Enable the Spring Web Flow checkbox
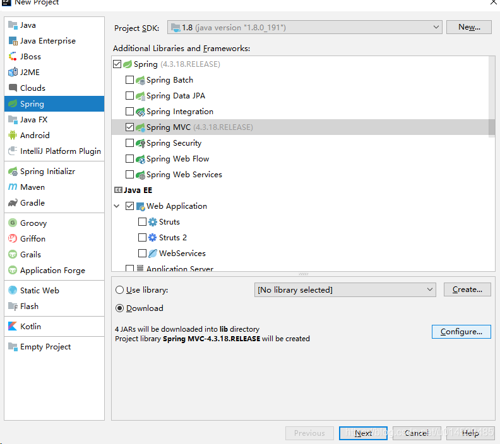 [x=129, y=159]
